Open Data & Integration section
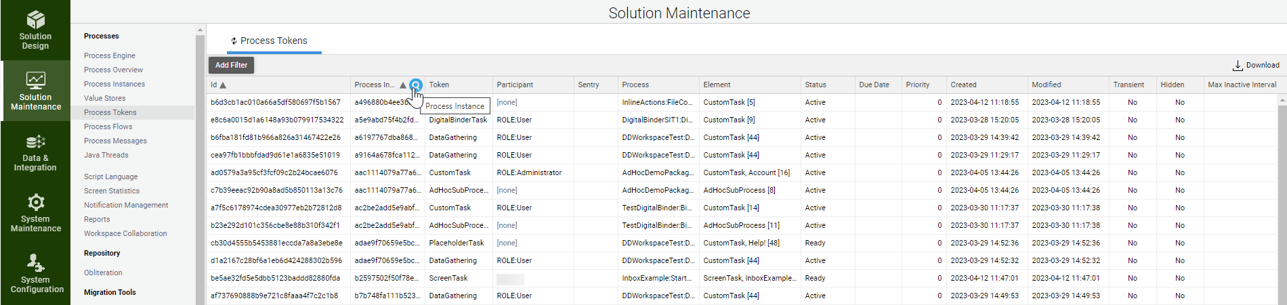The height and width of the screenshot is (305, 1287). [x=35, y=153]
